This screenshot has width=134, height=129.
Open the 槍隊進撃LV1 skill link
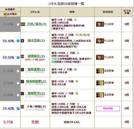36,69
